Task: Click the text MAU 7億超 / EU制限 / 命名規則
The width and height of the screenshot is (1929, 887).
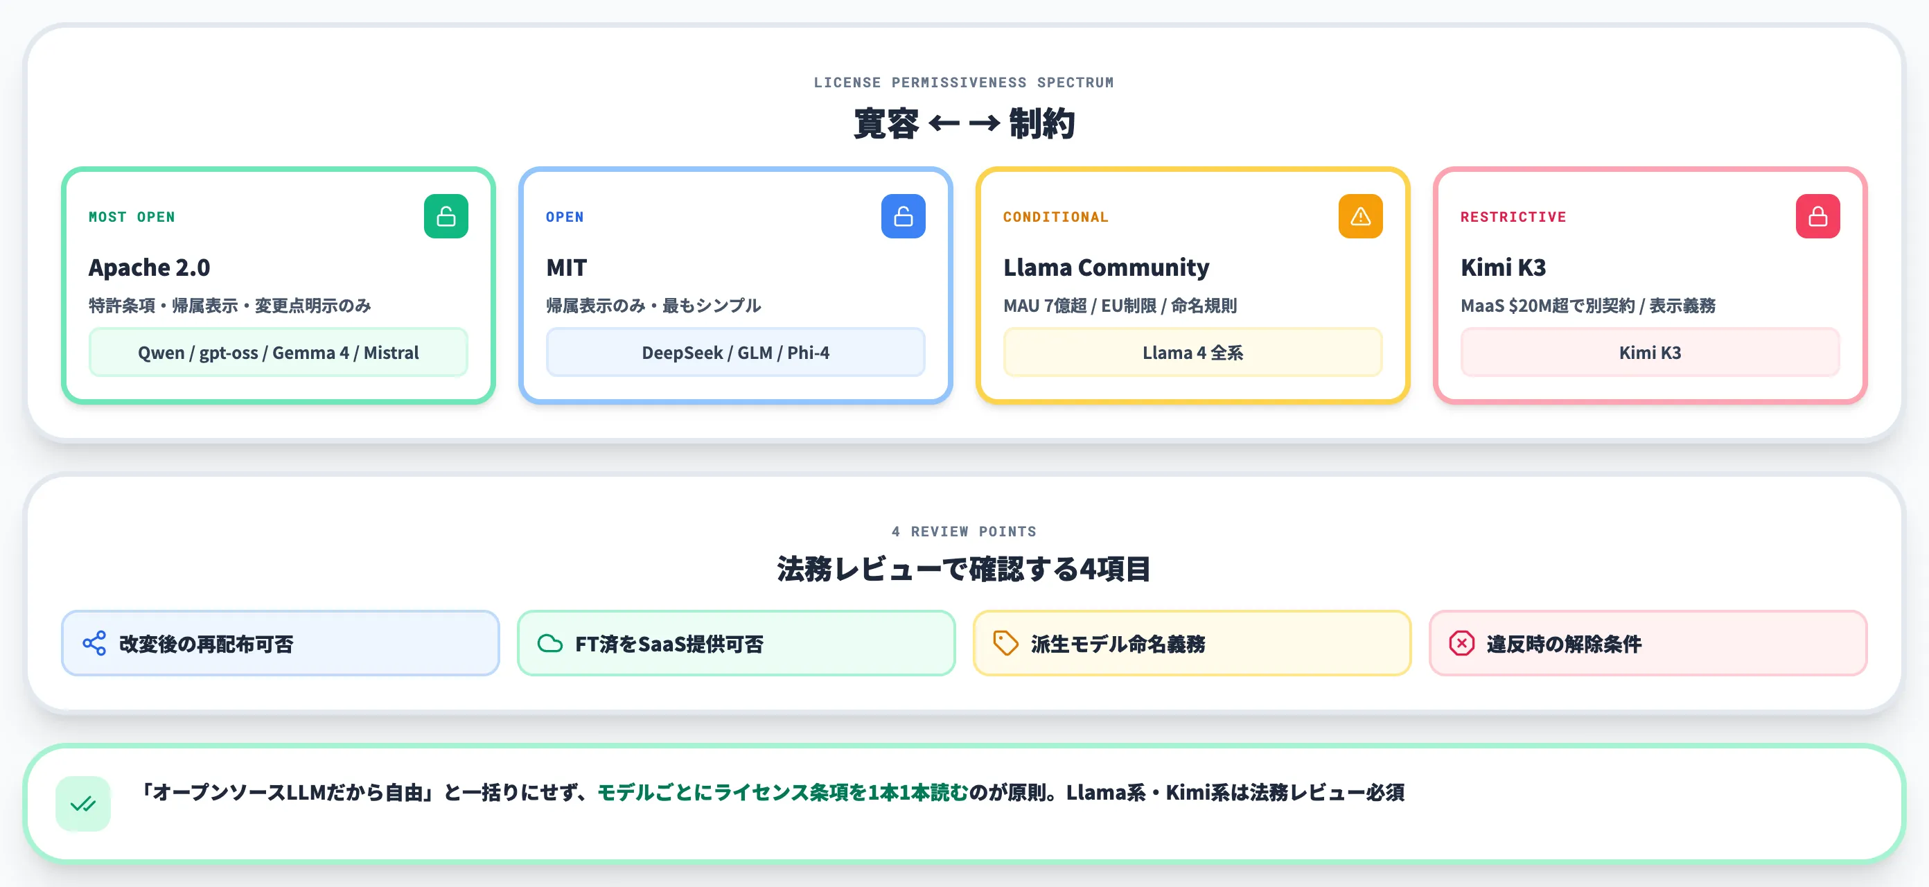Action: click(x=1120, y=306)
